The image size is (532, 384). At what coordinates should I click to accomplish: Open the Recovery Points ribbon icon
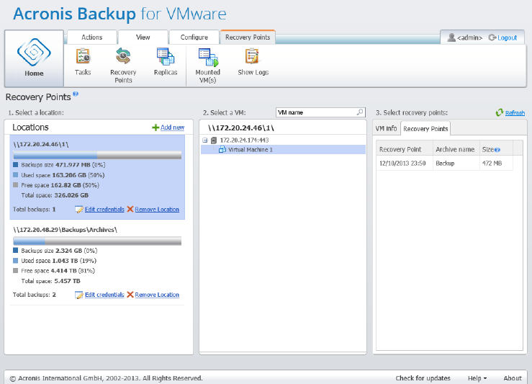(x=123, y=56)
